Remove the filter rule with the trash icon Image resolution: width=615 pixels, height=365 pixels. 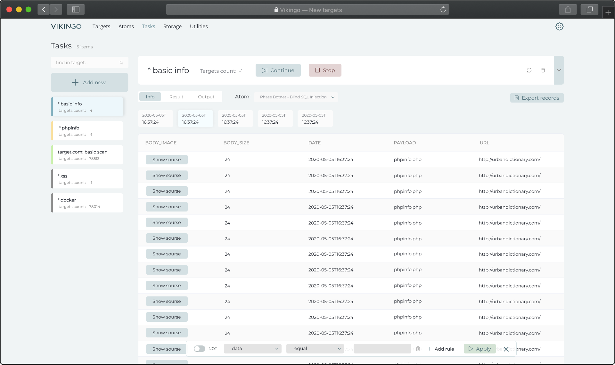pyautogui.click(x=418, y=349)
